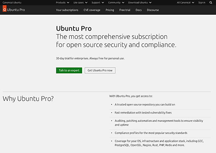Click the Why Ubuntu Pro? heading
The image size is (216, 153).
[28, 98]
